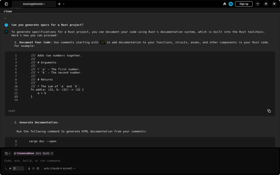Click the blue Warp settings icon in the title bar
280x175 pixels.
pyautogui.click(x=231, y=4)
